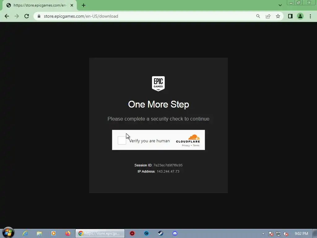Toggle the browser side panel
Image resolution: width=317 pixels, height=238 pixels.
pos(290,16)
